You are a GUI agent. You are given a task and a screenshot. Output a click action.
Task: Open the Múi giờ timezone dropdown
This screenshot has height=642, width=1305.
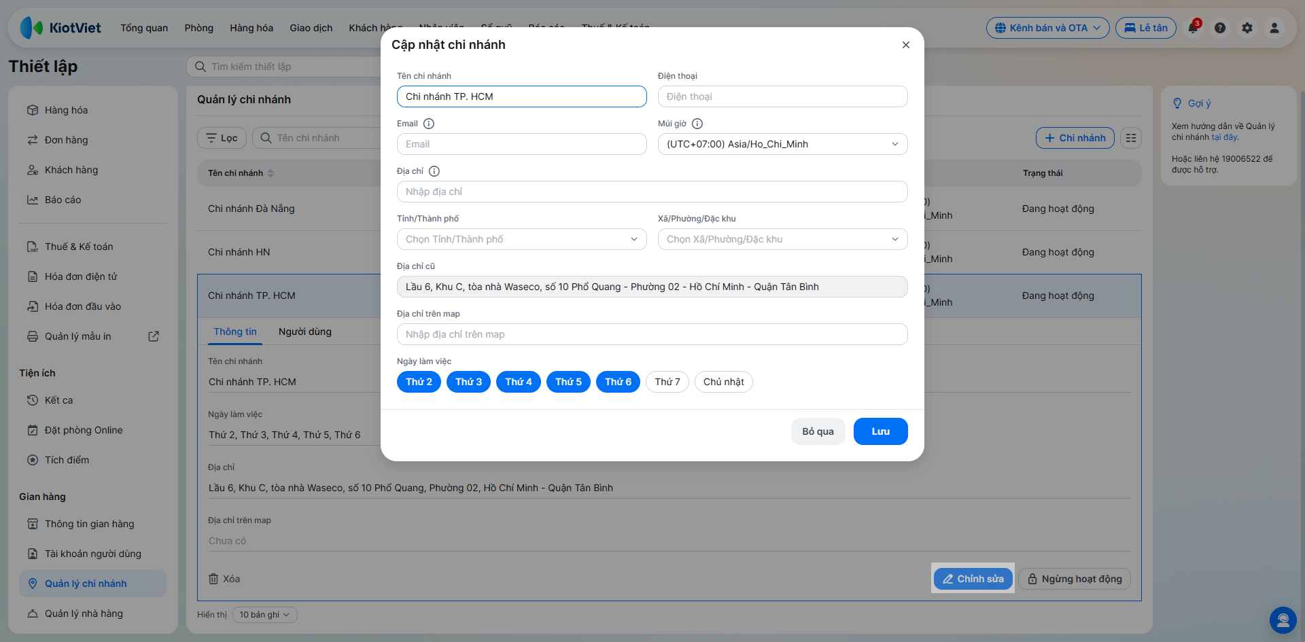pos(782,144)
